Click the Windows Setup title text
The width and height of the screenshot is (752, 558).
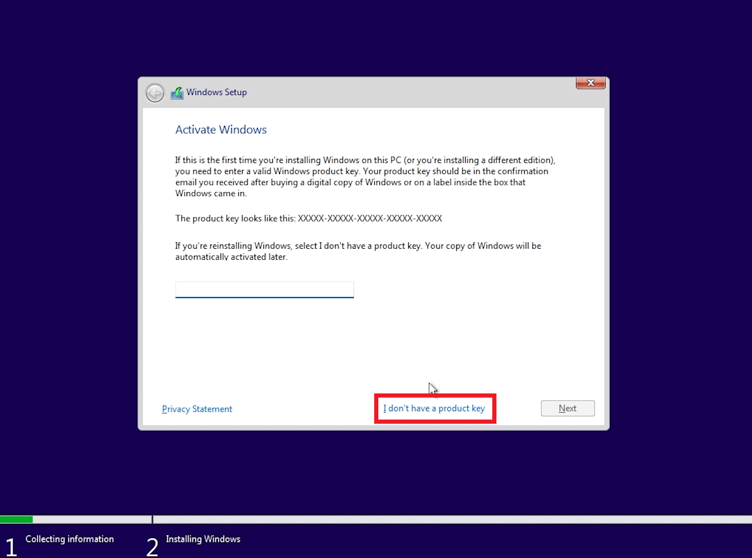point(216,92)
